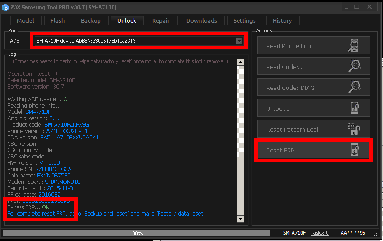Maximize the Z3X Samsung Tool window
Viewport: 383px width, 241px height.
coord(357,7)
